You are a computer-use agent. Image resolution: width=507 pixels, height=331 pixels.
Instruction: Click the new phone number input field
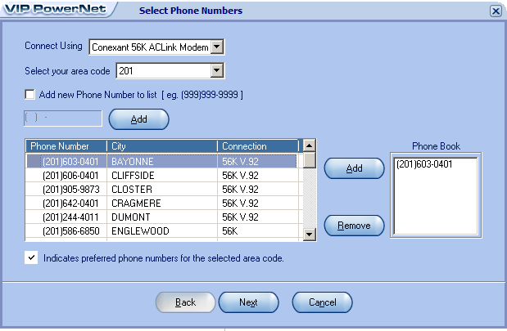coord(62,119)
